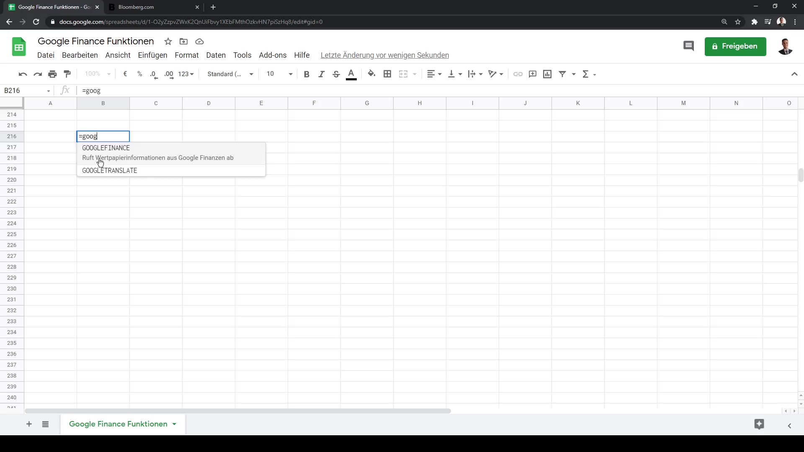Insert a comment

coord(532,74)
